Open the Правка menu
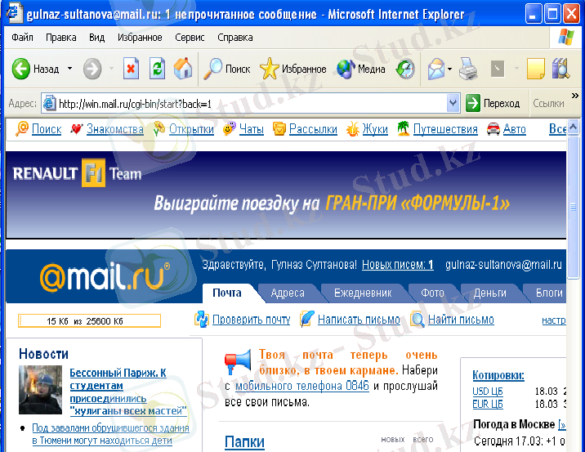The width and height of the screenshot is (585, 452). (60, 38)
